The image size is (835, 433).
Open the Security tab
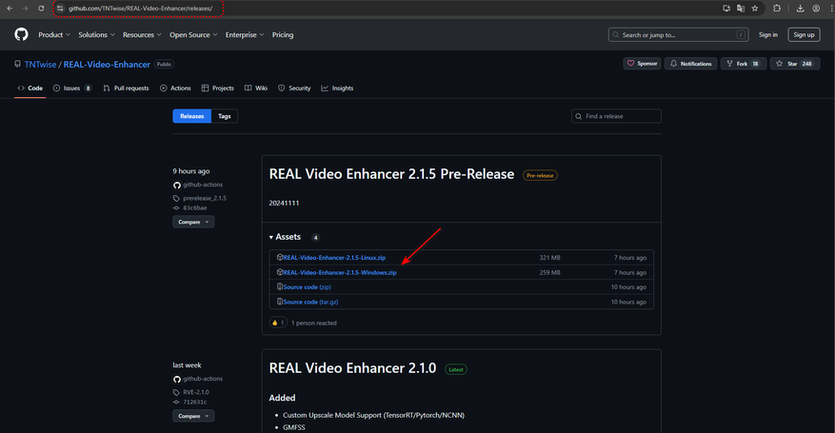click(294, 89)
